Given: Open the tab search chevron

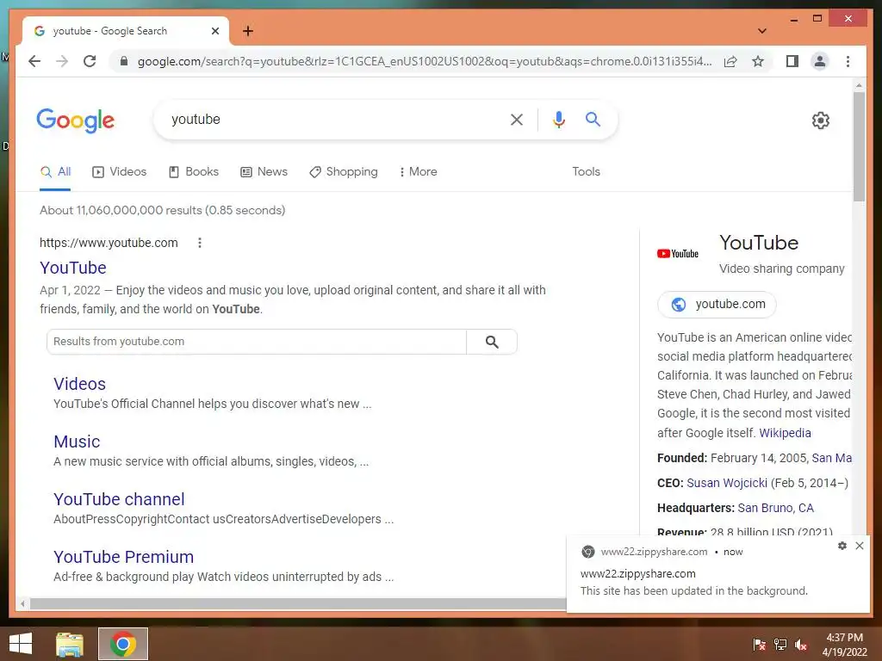Looking at the screenshot, I should pyautogui.click(x=761, y=31).
